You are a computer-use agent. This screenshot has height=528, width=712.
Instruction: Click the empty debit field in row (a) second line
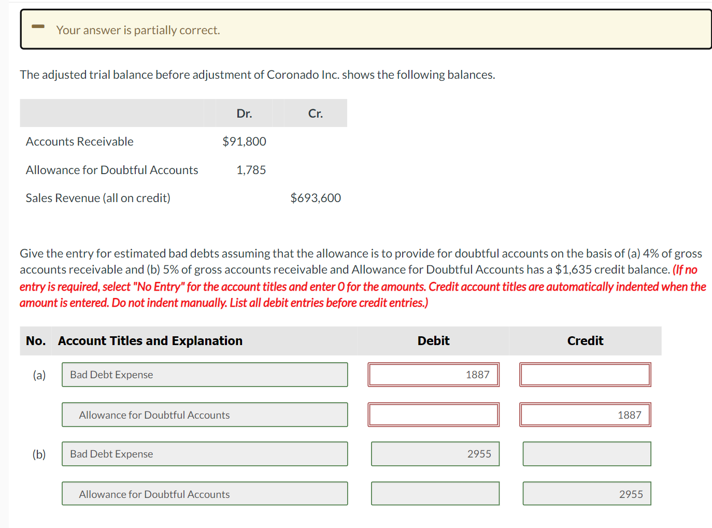[x=434, y=415]
